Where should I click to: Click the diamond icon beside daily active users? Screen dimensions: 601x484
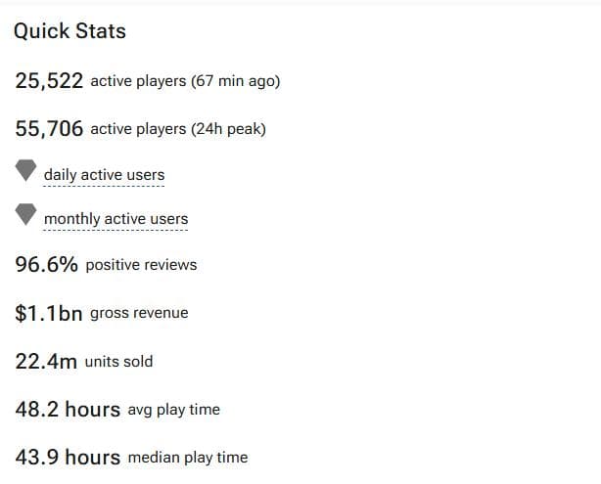(x=25, y=171)
